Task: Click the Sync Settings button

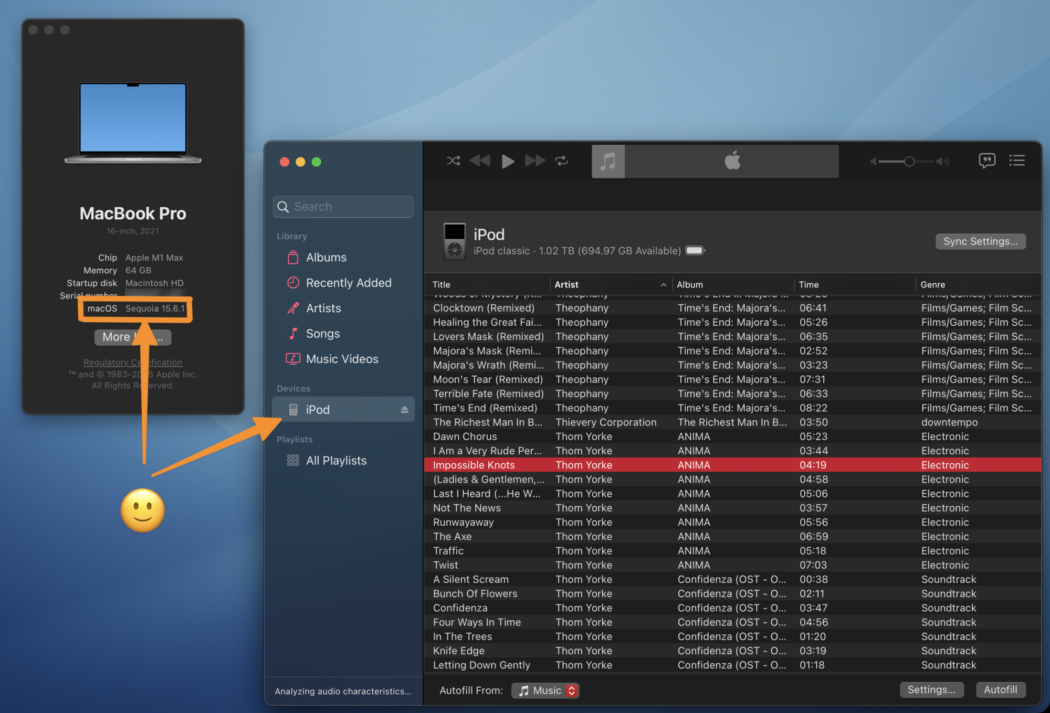Action: (980, 241)
